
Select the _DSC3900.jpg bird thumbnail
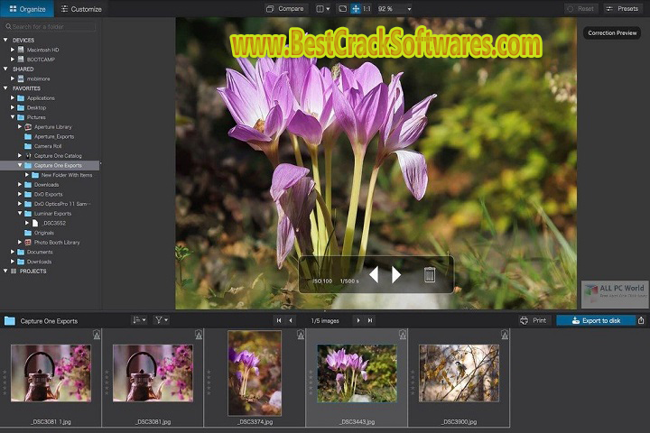click(x=459, y=373)
